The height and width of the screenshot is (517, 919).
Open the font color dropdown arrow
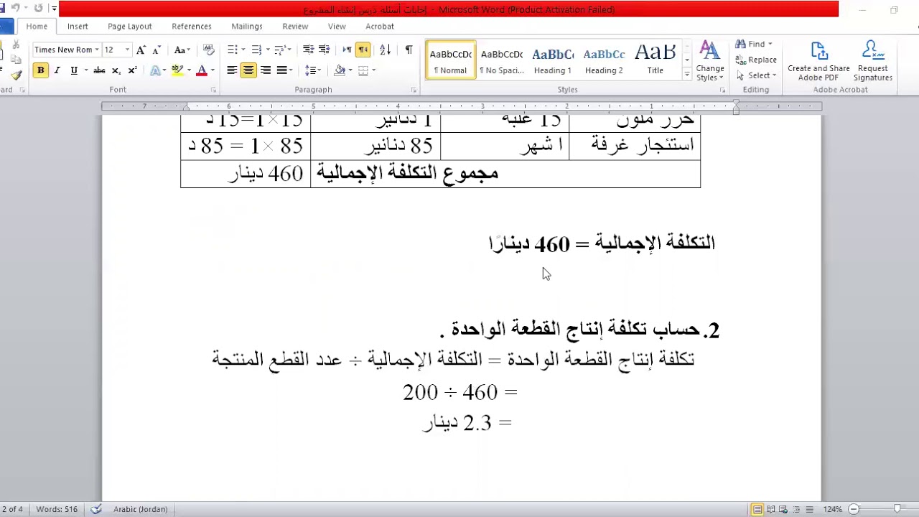click(213, 70)
